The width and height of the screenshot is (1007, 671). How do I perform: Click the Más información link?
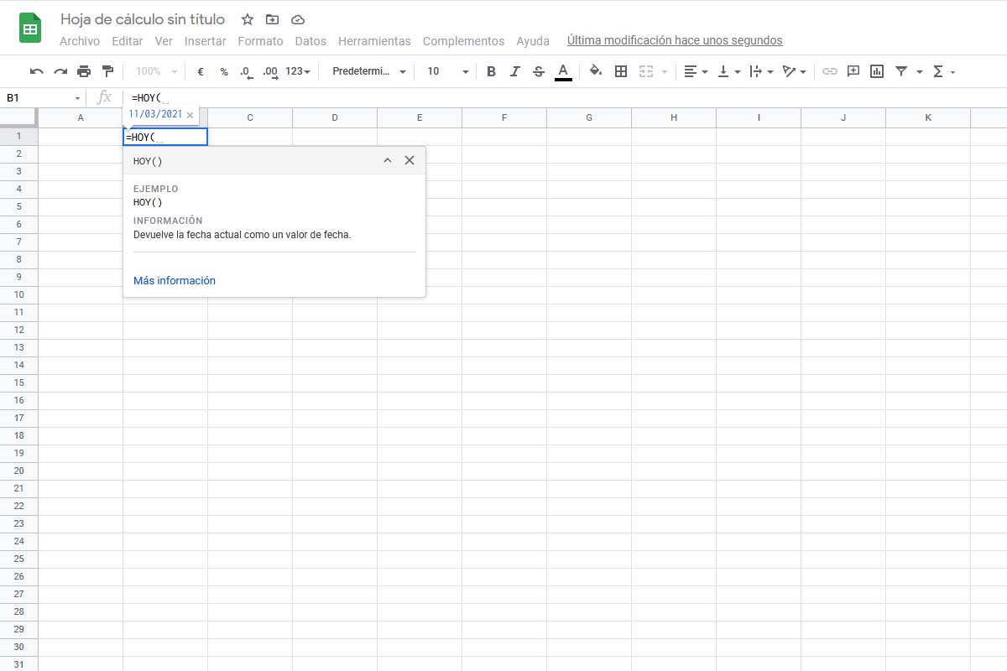[x=175, y=280]
